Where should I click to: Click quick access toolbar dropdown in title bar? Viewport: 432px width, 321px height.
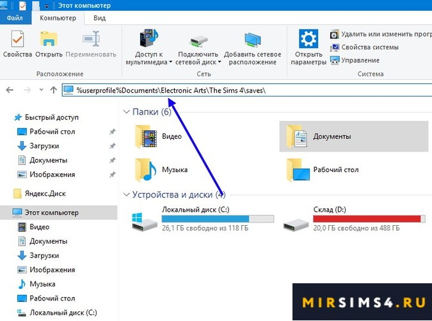click(47, 6)
